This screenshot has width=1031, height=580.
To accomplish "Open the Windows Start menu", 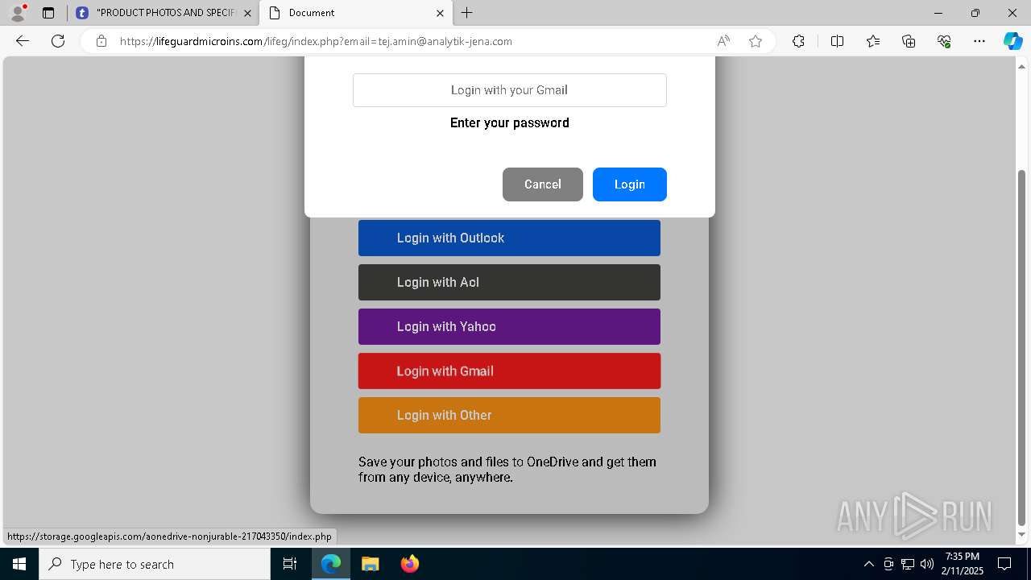I will click(19, 564).
